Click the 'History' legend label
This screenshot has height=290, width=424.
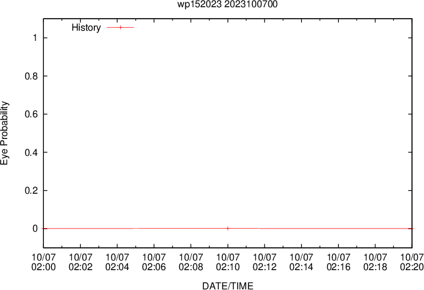86,28
